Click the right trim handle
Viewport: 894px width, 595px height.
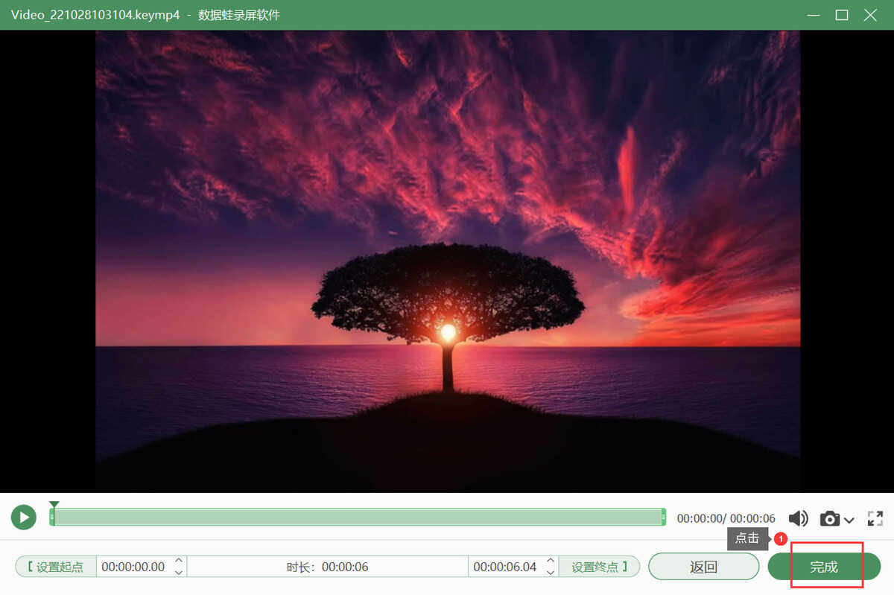663,518
